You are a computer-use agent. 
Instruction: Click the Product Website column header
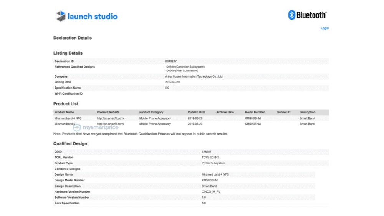coord(108,112)
